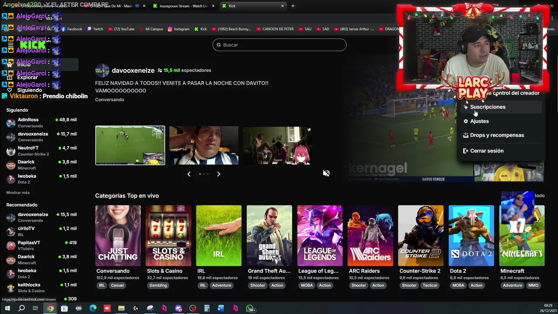
Task: Open Microsoft Word from the taskbar
Action: [x=221, y=308]
